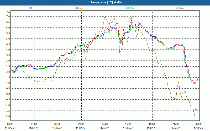Click the 12.02.22 date label
Screen dimensions: 210x131
(x=199, y=128)
